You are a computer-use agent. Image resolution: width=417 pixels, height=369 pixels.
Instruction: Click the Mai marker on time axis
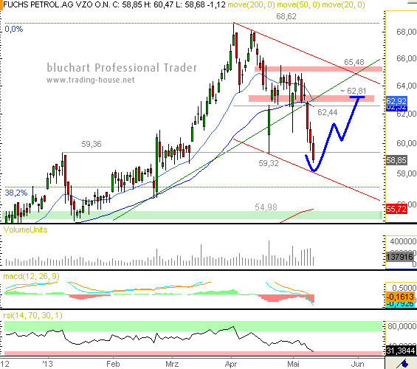(293, 364)
